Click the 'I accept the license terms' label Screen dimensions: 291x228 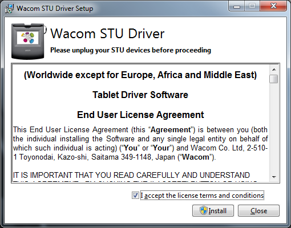(202, 196)
